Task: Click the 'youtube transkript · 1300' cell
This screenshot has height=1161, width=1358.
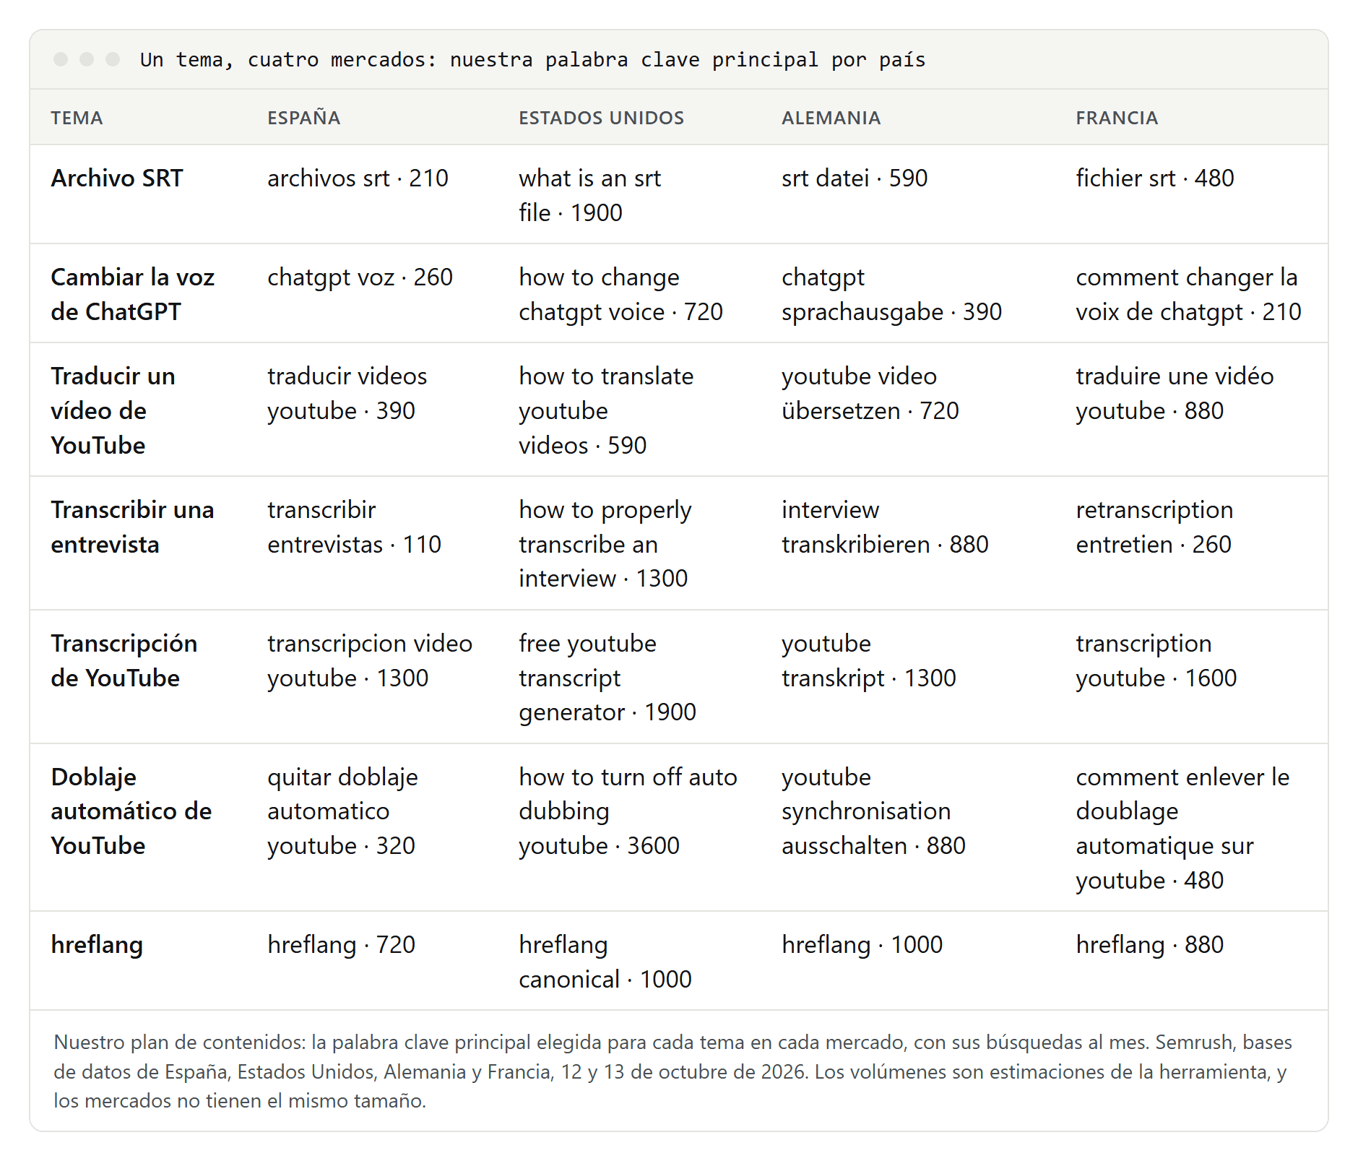Action: point(869,660)
